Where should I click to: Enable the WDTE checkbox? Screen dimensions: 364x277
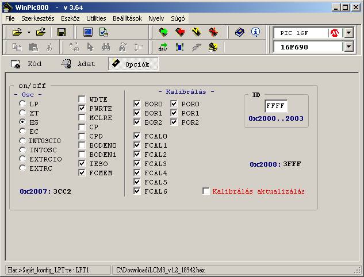82,99
